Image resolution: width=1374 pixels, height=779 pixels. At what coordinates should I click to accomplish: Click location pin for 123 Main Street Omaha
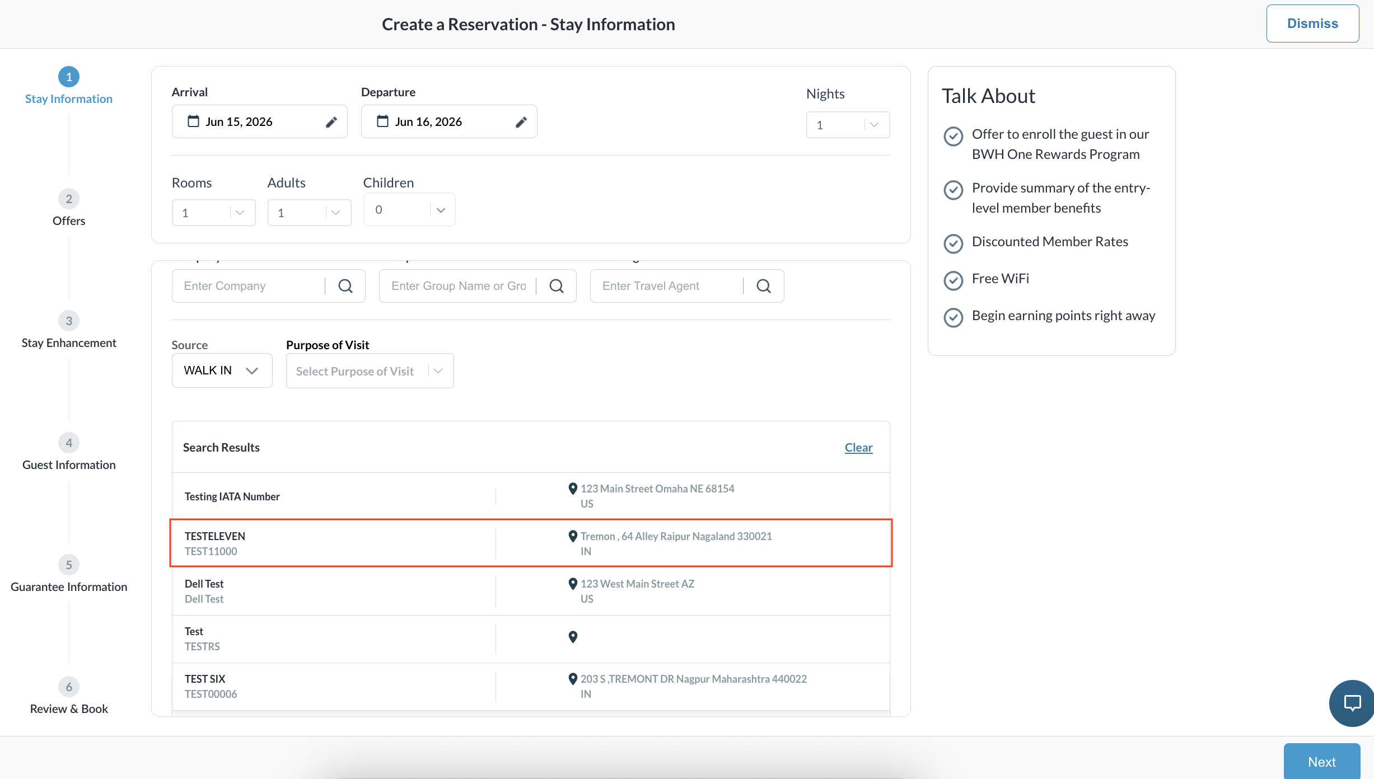pos(573,489)
